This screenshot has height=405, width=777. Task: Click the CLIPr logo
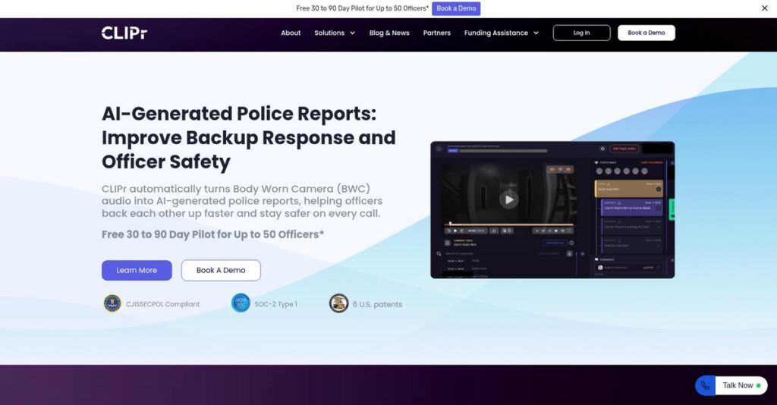[x=124, y=33]
